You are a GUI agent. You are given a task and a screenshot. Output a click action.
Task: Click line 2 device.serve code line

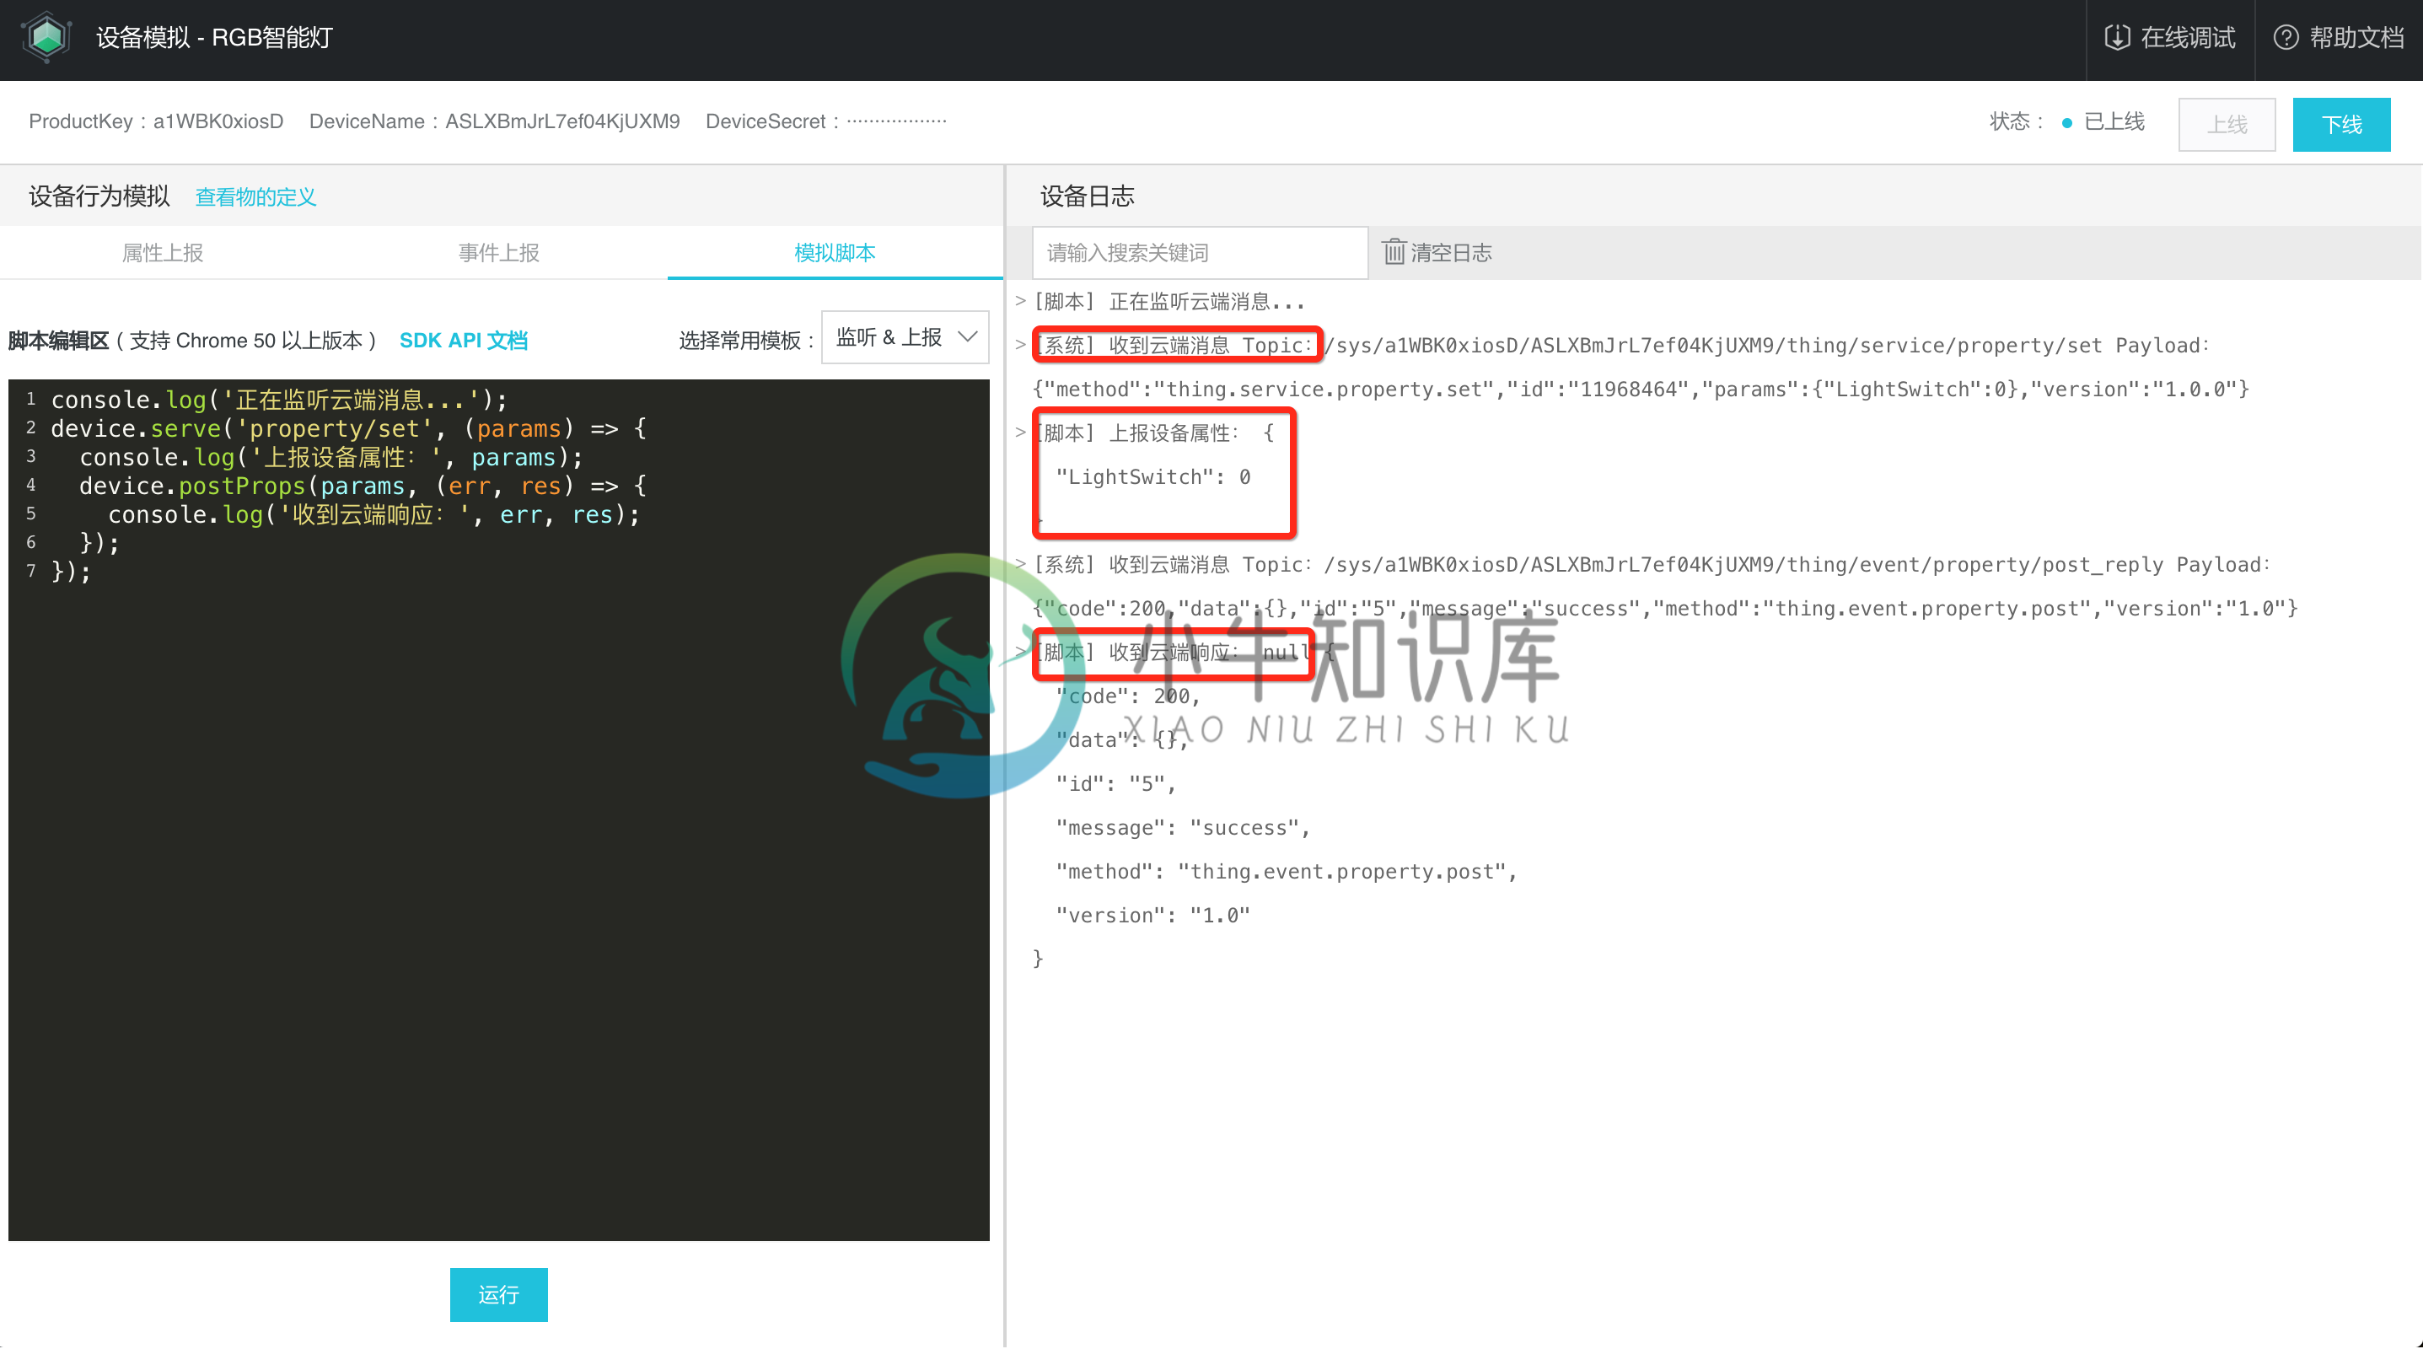coord(349,429)
